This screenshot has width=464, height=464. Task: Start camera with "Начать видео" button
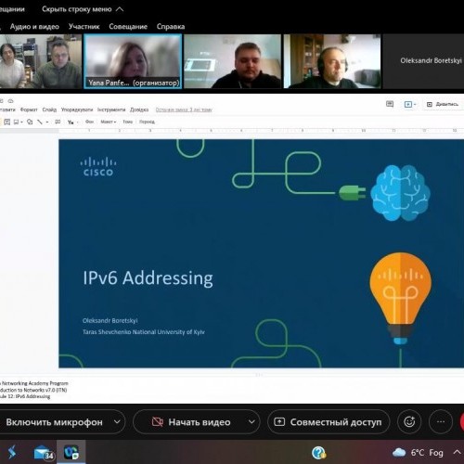(191, 422)
